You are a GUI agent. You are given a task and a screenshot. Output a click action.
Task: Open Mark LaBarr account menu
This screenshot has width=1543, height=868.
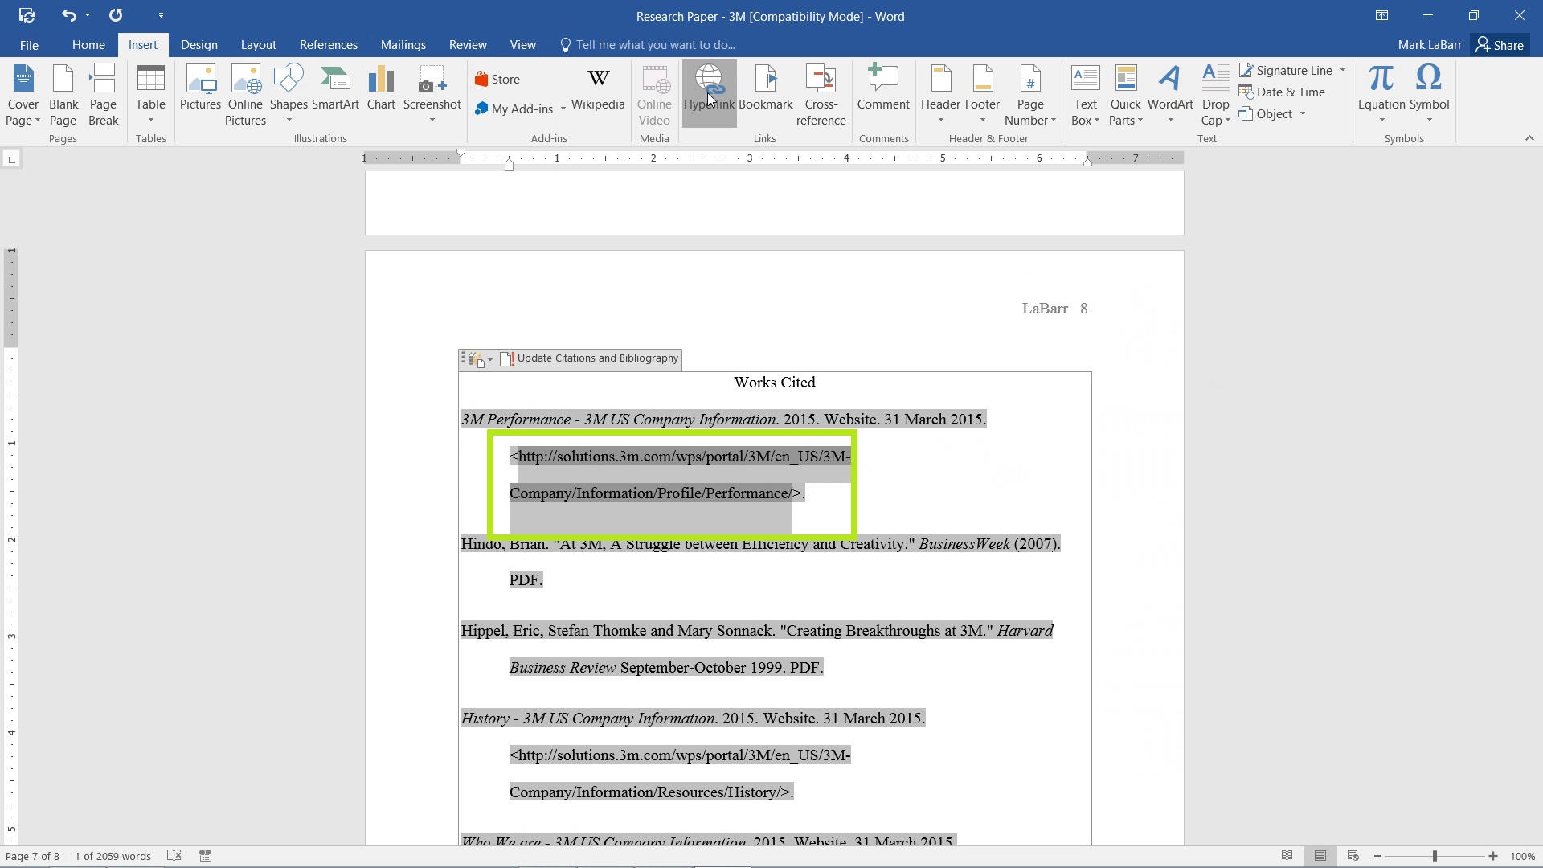coord(1430,45)
